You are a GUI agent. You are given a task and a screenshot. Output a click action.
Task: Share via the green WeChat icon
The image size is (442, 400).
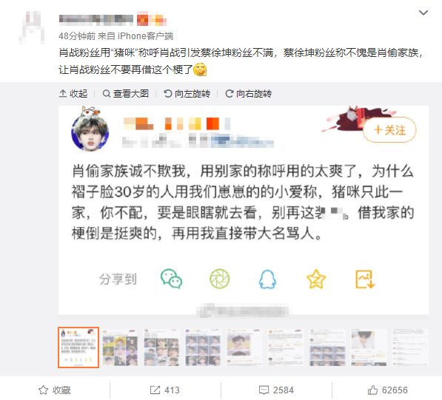tap(171, 279)
